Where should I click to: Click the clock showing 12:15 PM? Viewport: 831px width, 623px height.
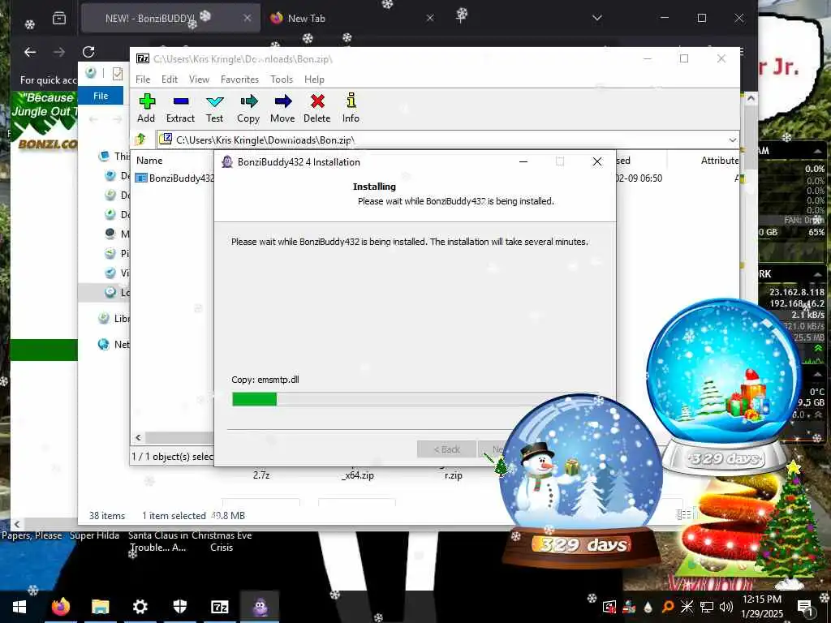click(762, 599)
